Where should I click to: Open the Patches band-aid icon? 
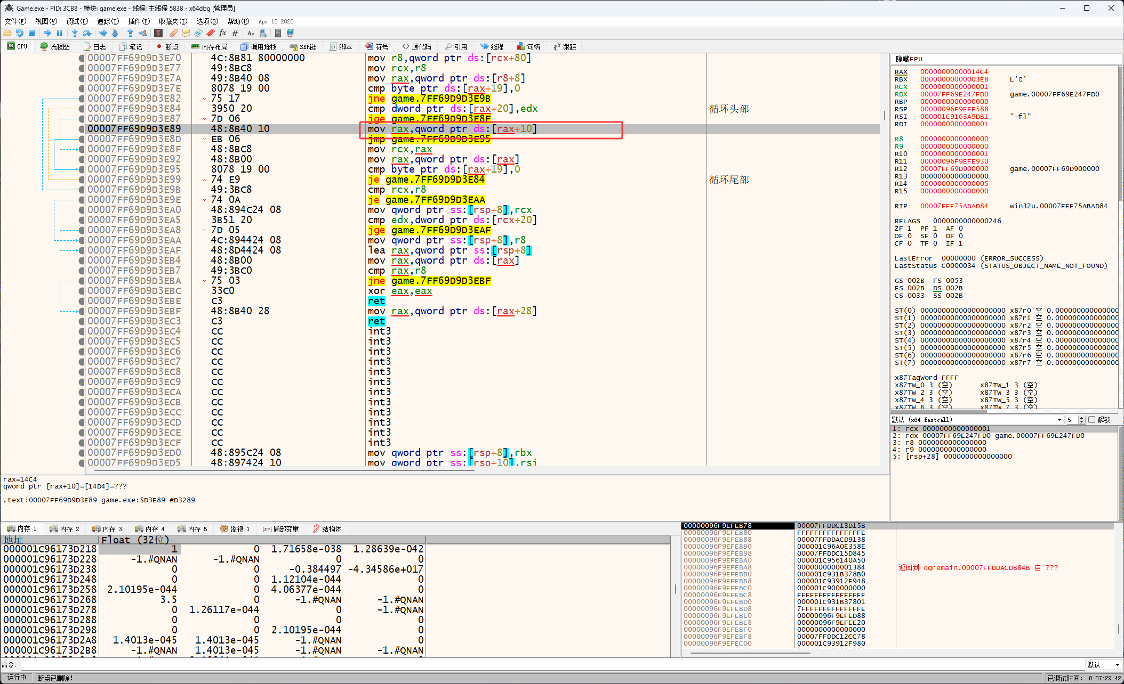(174, 33)
